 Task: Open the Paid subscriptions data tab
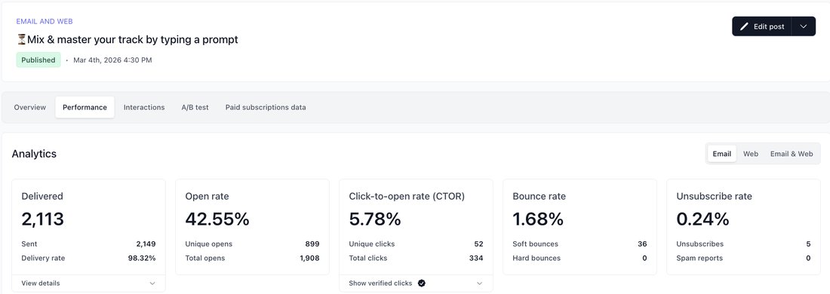point(266,107)
